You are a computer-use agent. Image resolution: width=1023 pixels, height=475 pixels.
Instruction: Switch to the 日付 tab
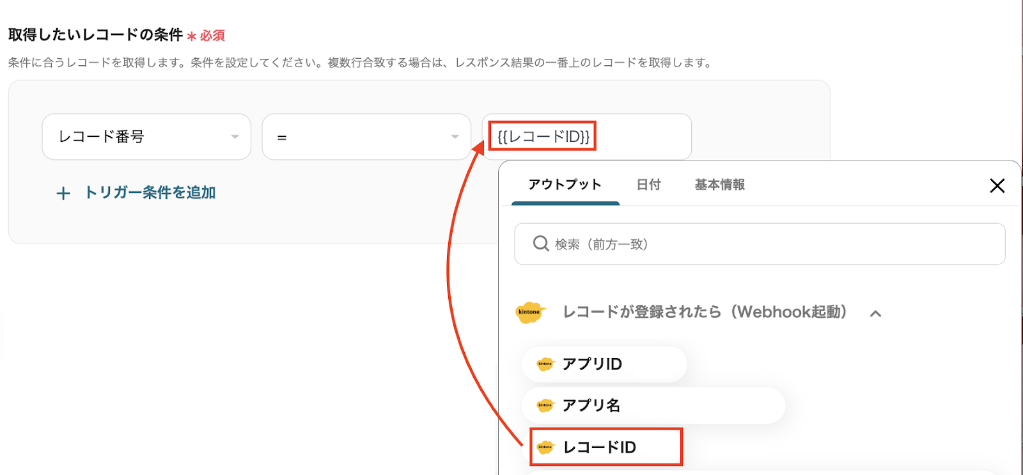tap(648, 185)
